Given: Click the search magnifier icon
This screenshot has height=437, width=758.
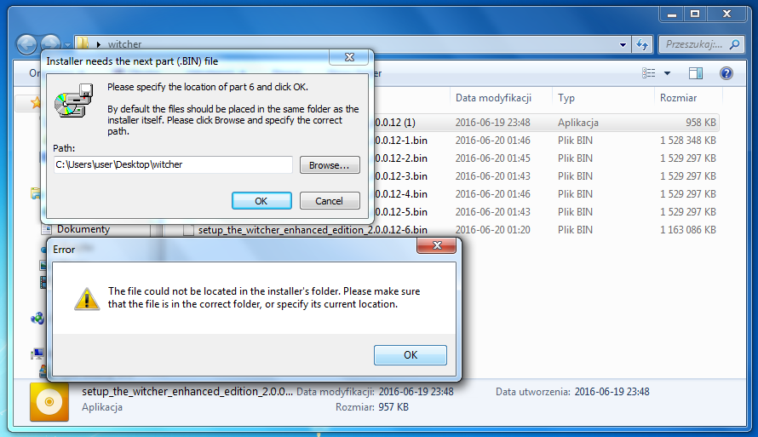Looking at the screenshot, I should [734, 44].
